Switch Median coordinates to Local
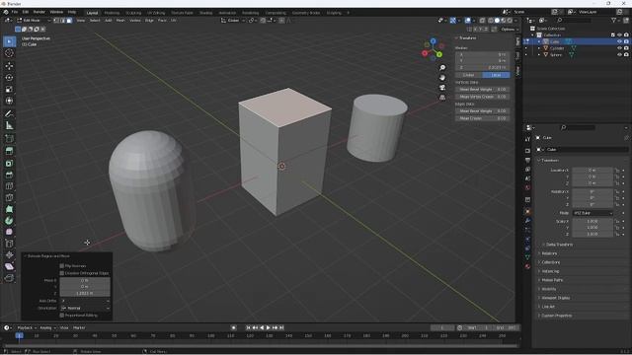This screenshot has width=632, height=355. pyautogui.click(x=496, y=75)
